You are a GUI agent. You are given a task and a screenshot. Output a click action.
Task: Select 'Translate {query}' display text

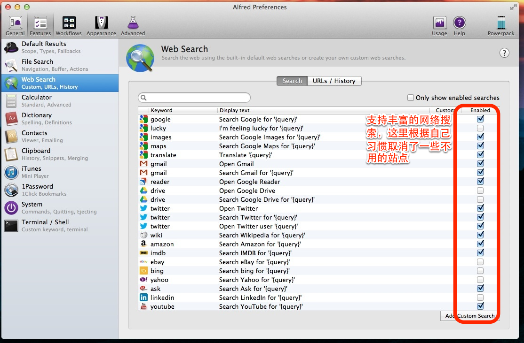tap(246, 155)
